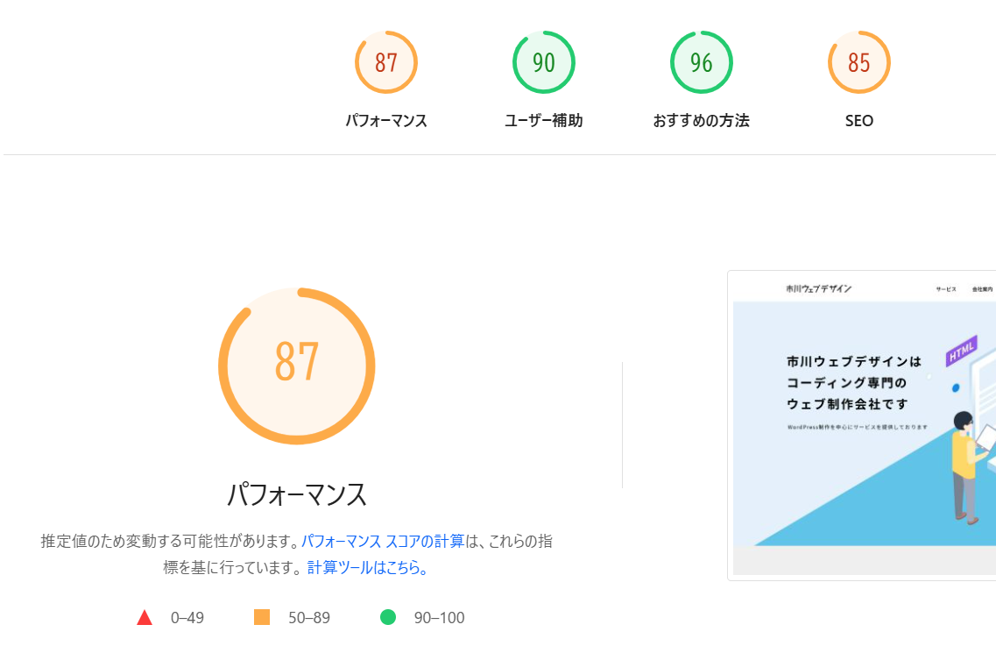The image size is (996, 646).
Task: Jump to the ユーザー補助 category label
Action: click(x=543, y=121)
